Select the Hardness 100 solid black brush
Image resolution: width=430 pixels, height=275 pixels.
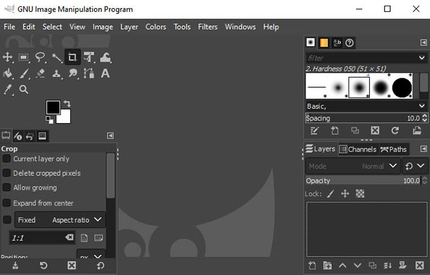click(x=402, y=88)
